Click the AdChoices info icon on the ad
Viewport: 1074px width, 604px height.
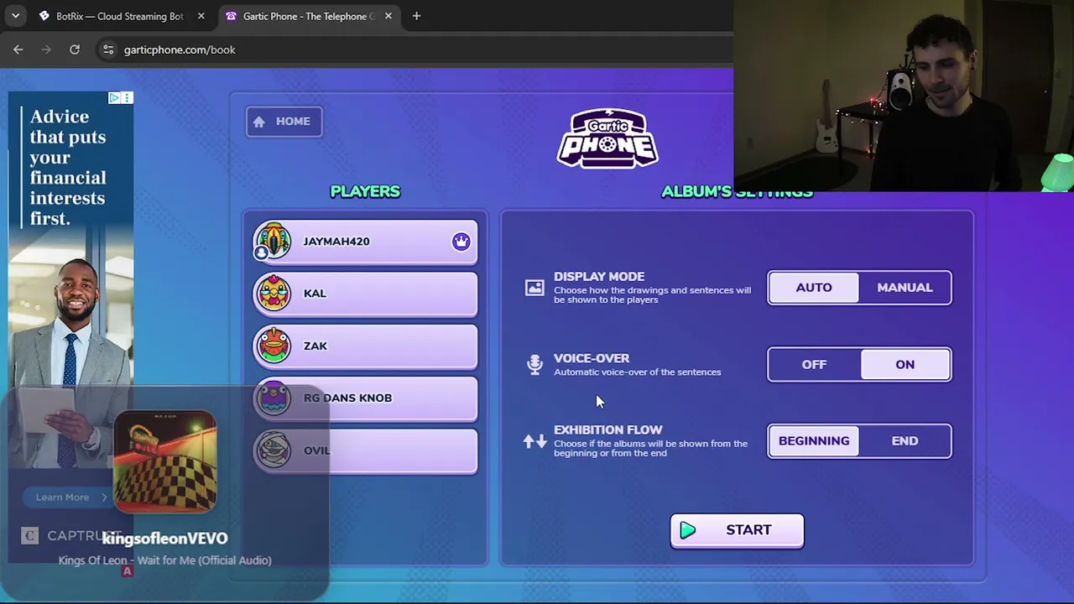click(114, 98)
